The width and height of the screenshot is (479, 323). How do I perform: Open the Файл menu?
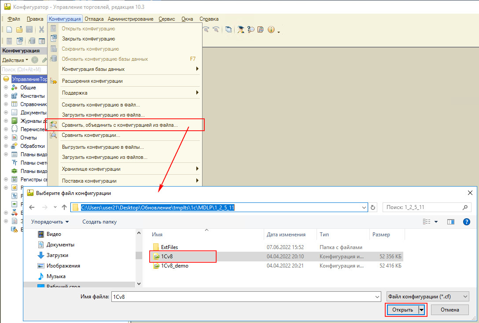click(14, 19)
